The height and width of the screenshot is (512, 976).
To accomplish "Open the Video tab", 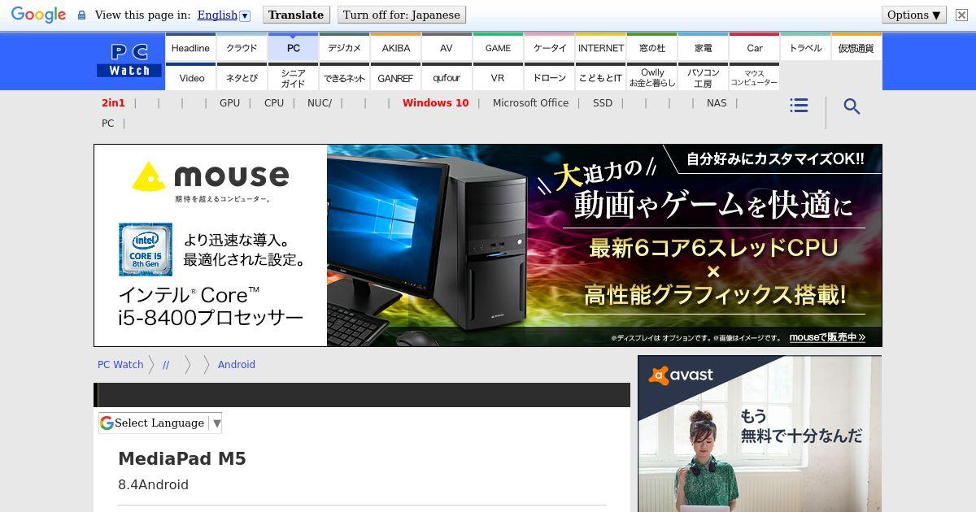I will (190, 78).
